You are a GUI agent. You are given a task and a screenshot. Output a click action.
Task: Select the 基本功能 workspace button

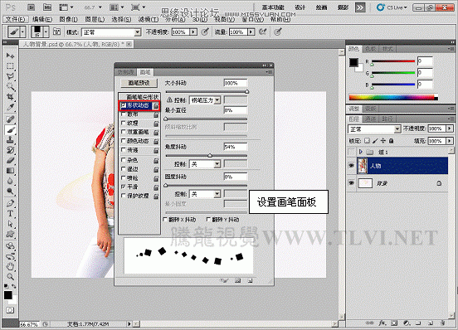(273, 7)
